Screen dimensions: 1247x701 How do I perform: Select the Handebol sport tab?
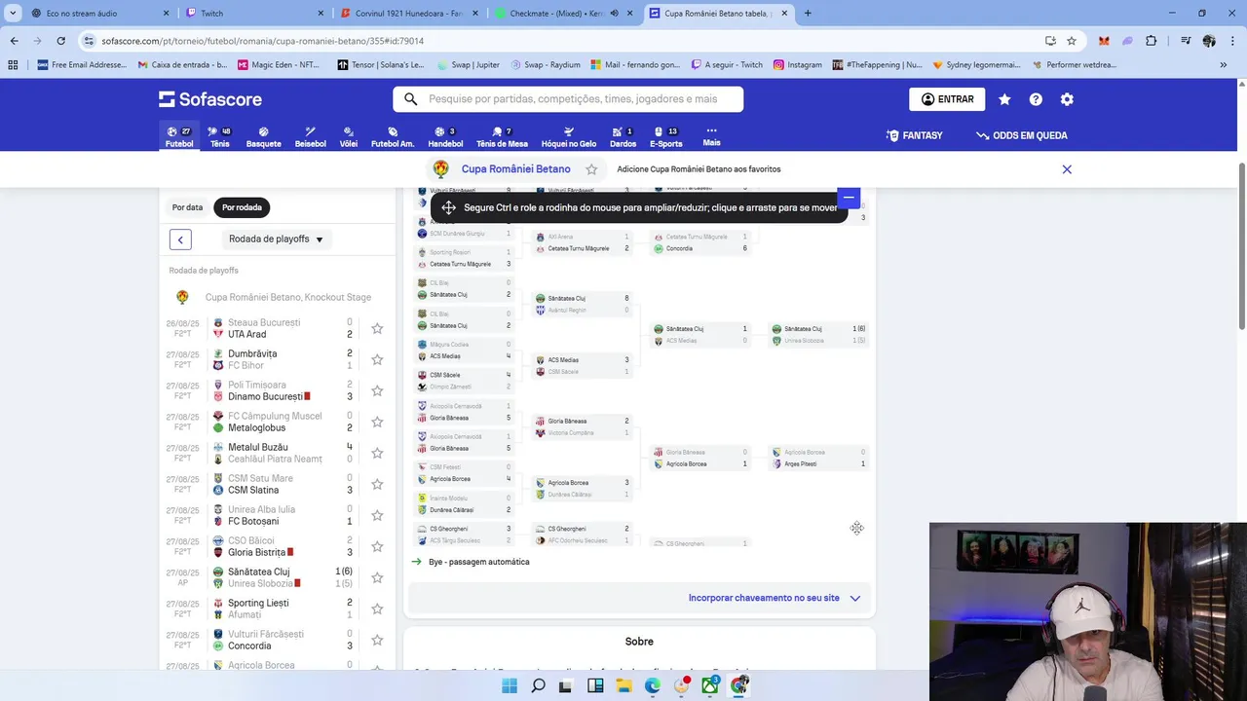click(445, 136)
